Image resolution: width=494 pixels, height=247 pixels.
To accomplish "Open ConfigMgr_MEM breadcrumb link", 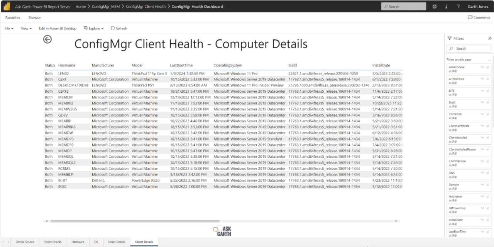I will (x=106, y=7).
